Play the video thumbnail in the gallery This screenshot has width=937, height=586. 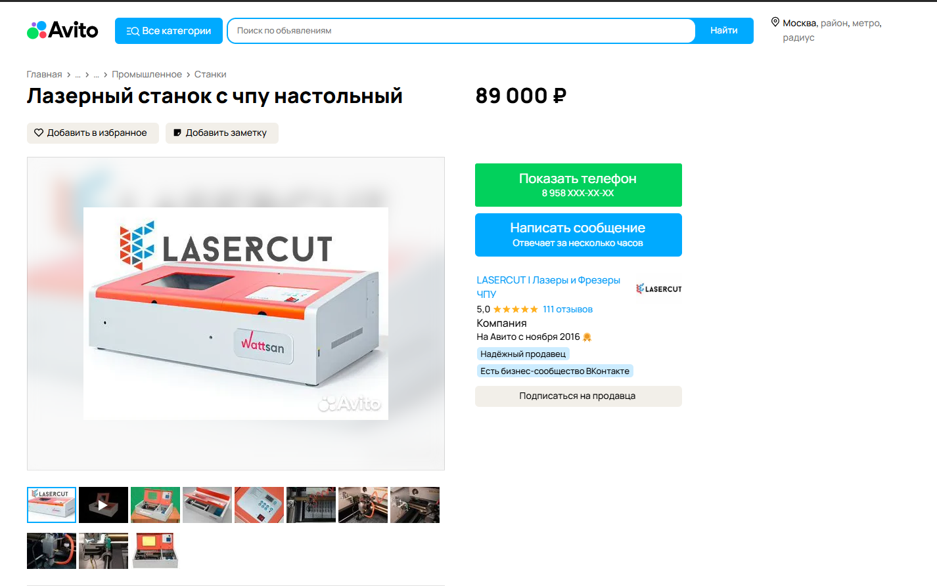point(103,505)
